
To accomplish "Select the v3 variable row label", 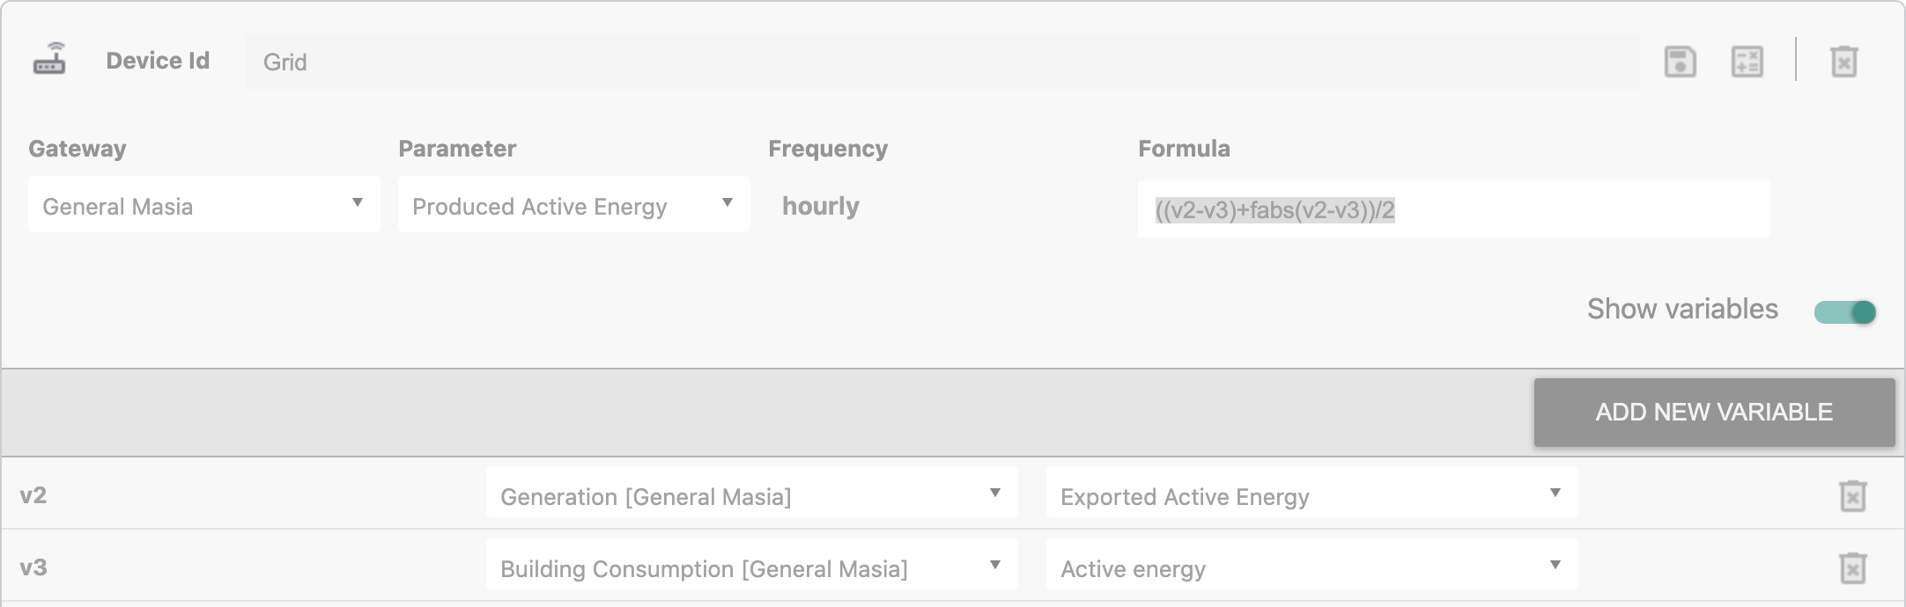I will (33, 567).
